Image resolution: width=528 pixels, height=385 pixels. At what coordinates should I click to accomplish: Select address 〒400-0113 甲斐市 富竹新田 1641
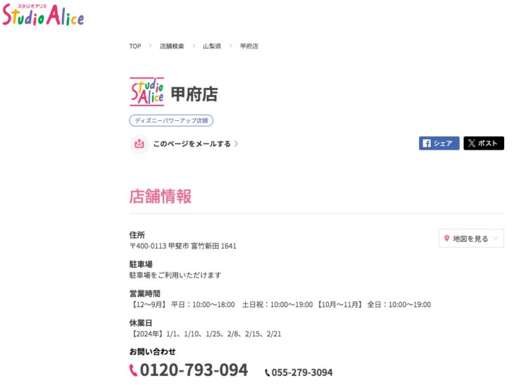point(183,246)
